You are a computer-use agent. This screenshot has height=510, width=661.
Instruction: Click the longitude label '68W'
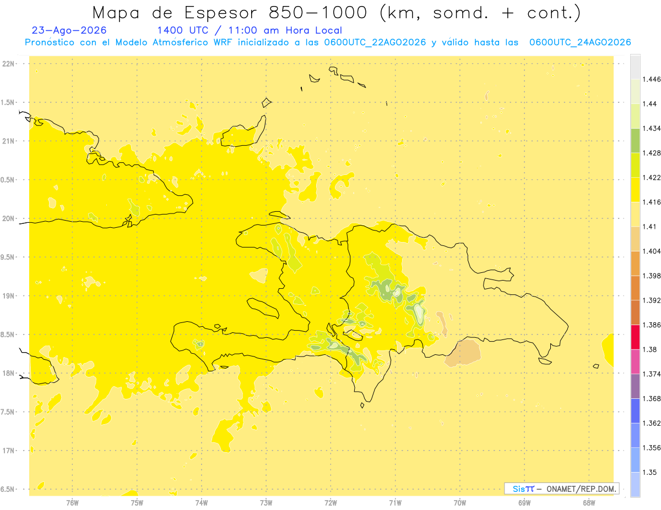click(589, 503)
